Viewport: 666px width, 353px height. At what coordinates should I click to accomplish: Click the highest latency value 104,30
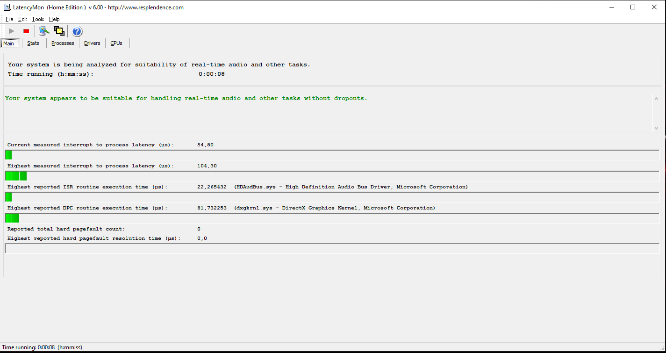tap(207, 166)
